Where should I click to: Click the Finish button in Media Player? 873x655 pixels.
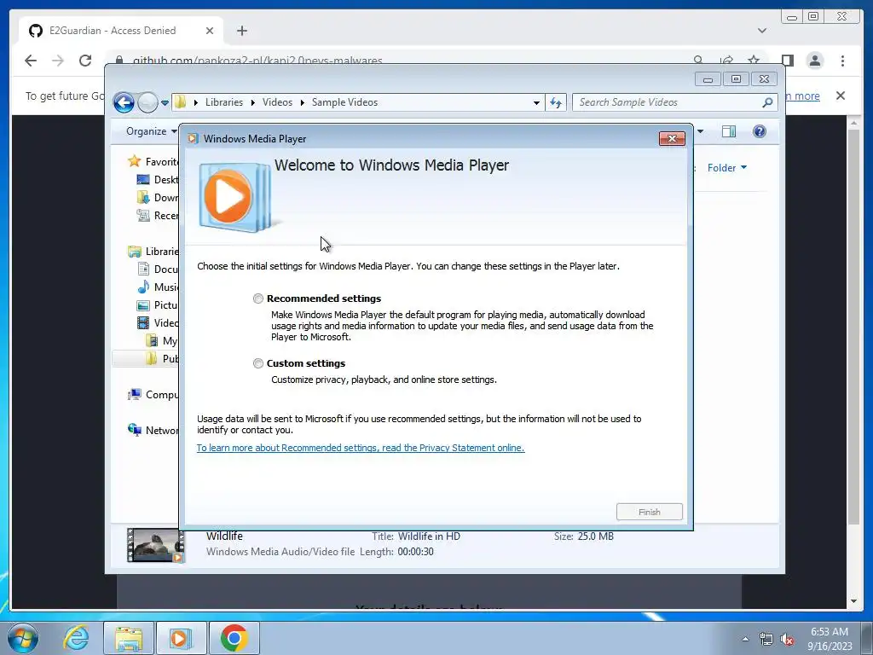(649, 512)
